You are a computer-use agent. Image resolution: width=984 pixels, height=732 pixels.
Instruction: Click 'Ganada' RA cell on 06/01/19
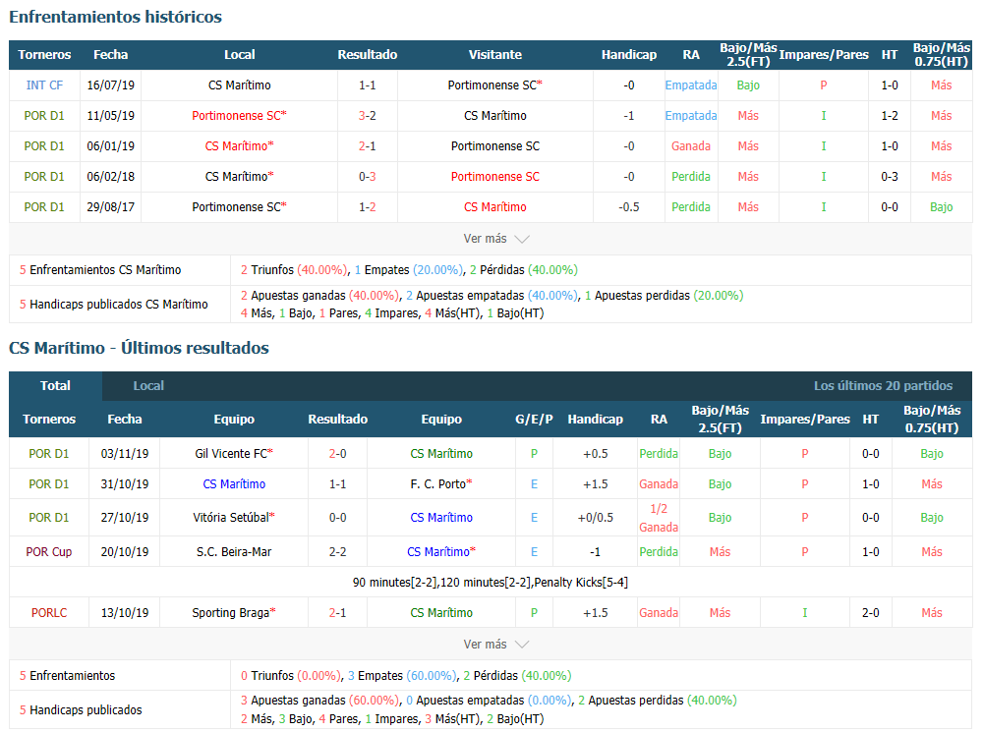691,146
